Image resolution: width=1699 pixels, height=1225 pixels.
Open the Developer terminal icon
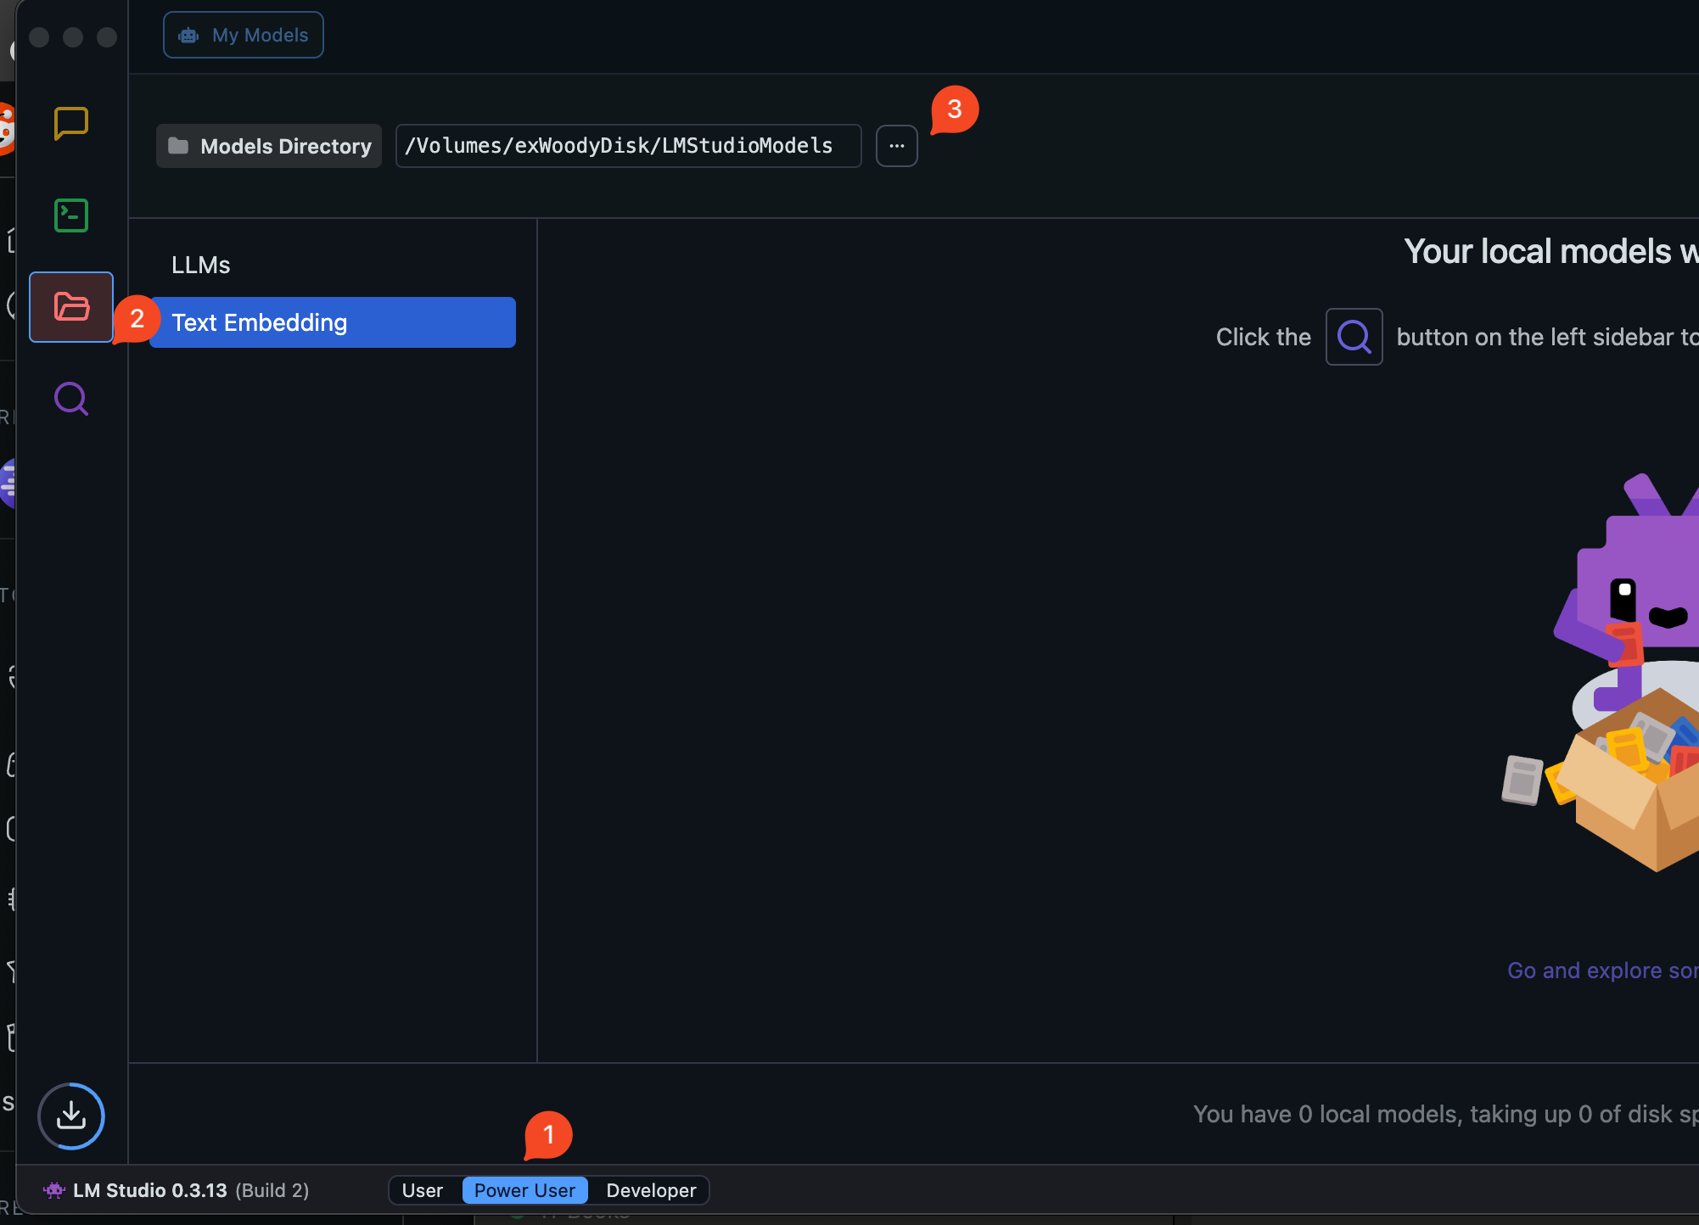tap(71, 215)
